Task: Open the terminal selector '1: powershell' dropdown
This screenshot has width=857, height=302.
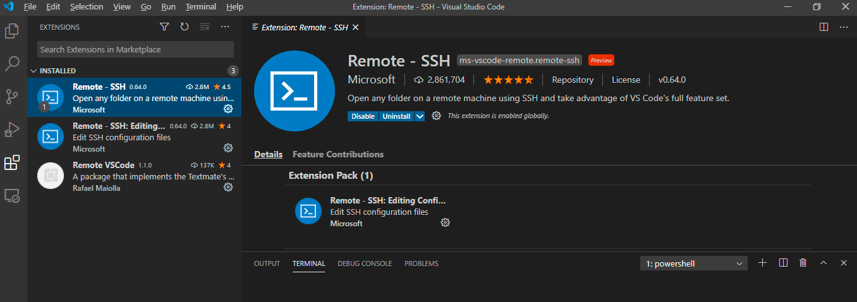Action: point(693,263)
